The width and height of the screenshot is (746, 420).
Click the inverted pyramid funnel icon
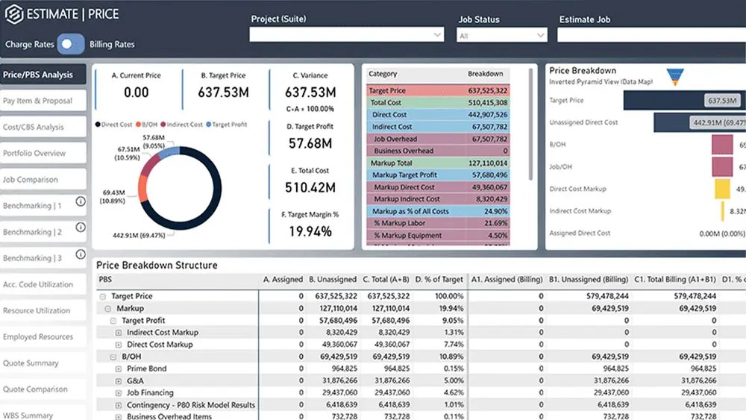point(675,77)
